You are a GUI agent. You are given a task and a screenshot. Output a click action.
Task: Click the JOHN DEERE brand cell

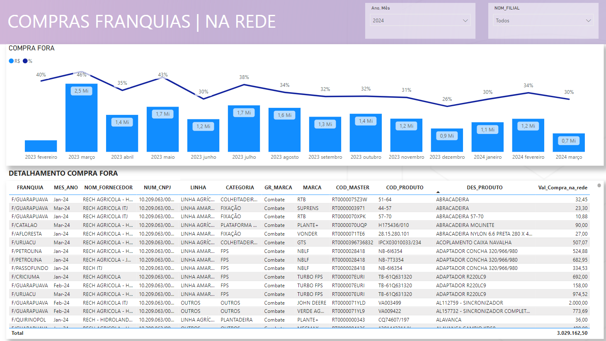(312, 303)
